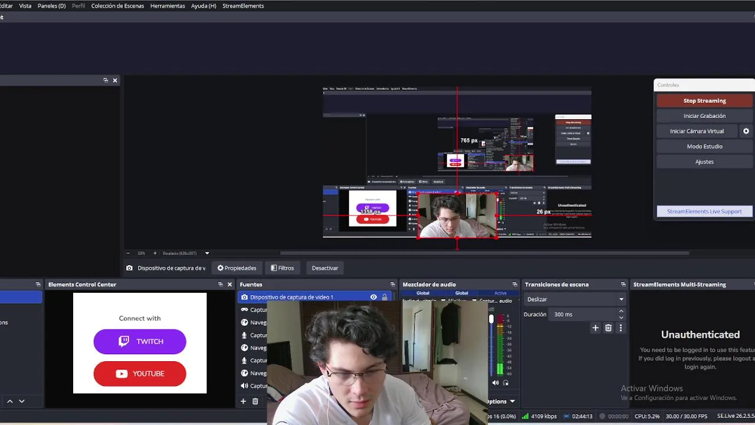
Task: Decrease Duración with down stepper arrow
Action: [x=621, y=318]
